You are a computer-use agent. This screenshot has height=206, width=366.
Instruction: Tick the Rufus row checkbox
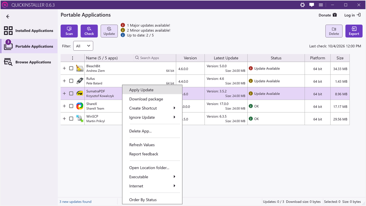(71, 81)
